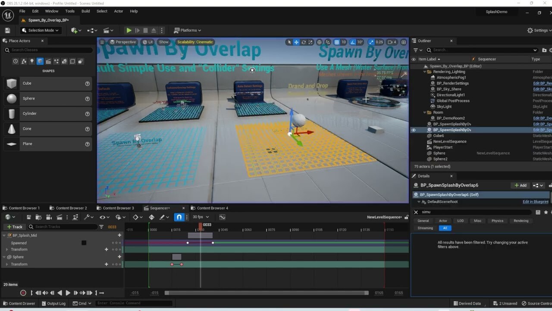Click the Add Track button

pos(14,227)
